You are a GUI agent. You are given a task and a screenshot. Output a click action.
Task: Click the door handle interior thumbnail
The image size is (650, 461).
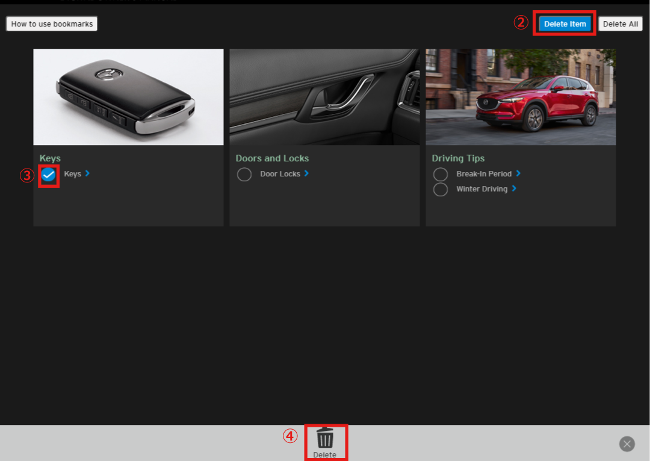324,97
